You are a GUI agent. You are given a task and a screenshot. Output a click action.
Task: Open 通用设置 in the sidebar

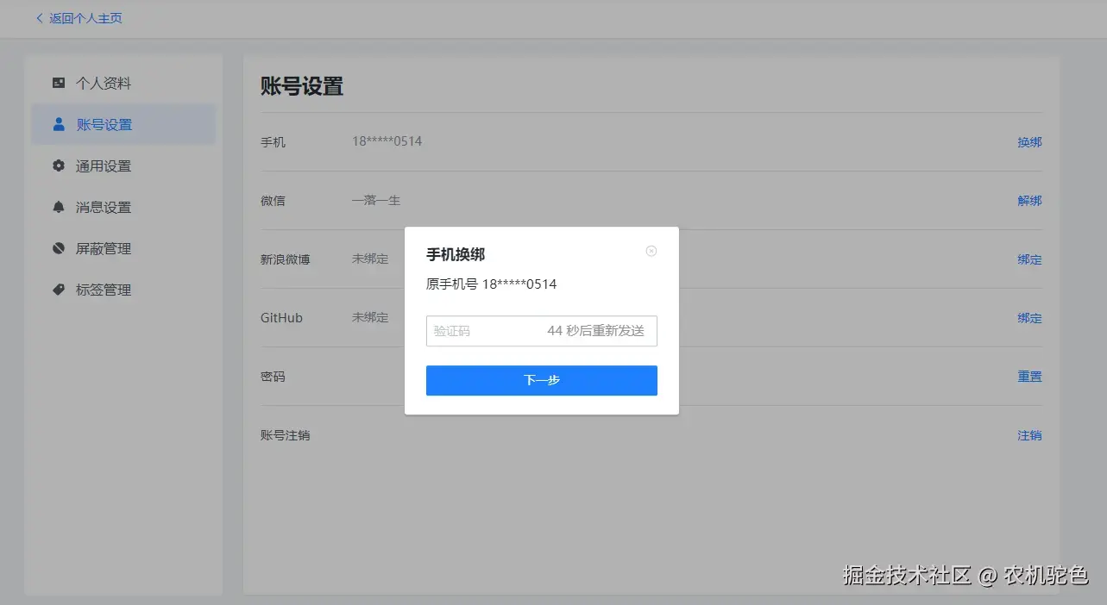[x=123, y=166]
